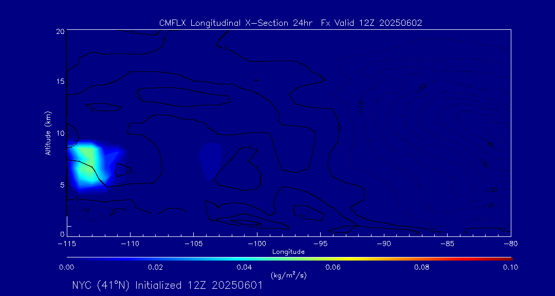Click the altitude axis tick label 20
Viewport: 555px width, 296px height.
[x=60, y=31]
